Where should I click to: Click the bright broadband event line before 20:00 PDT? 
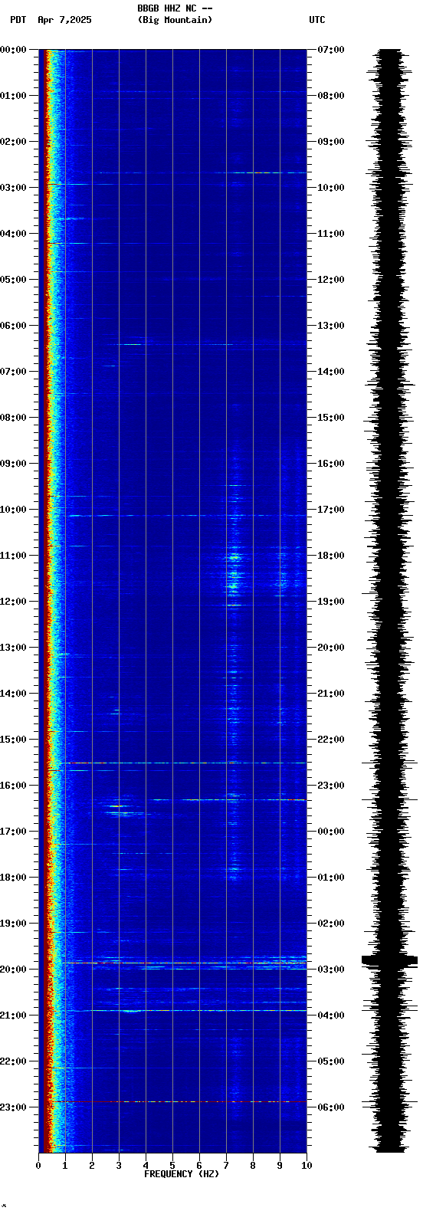pos(184,963)
